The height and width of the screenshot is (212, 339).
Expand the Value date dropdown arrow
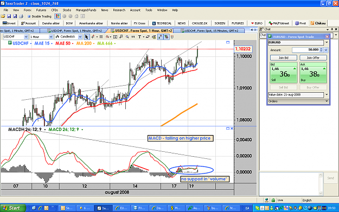coord(327,94)
